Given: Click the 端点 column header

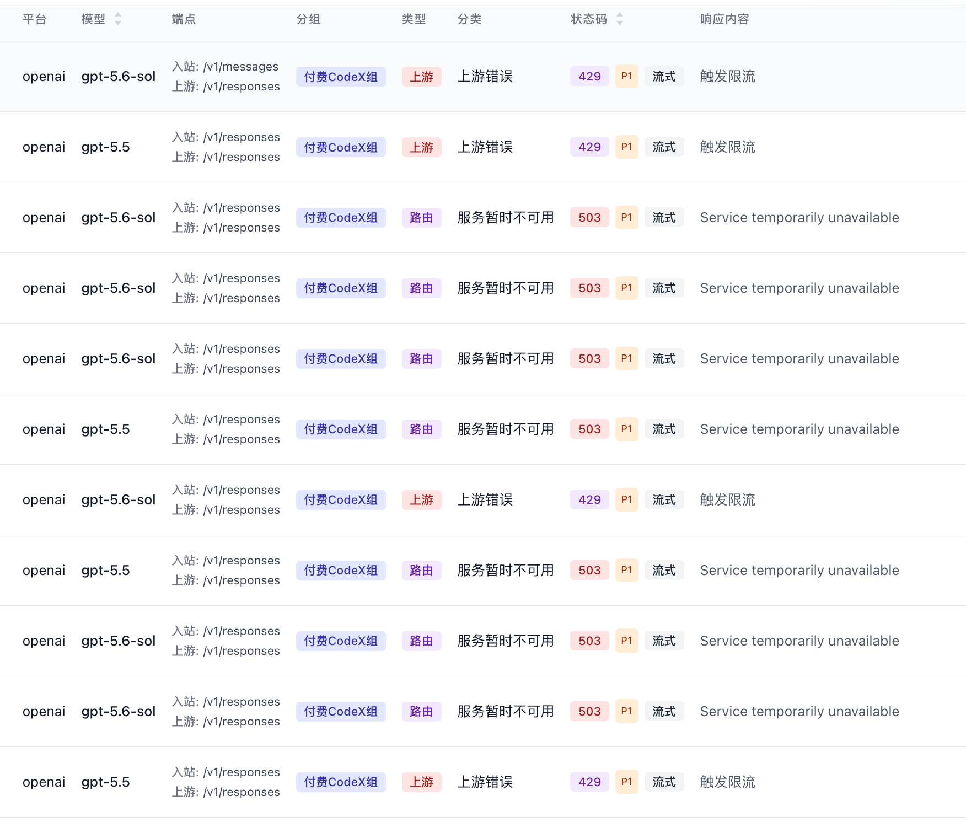Looking at the screenshot, I should pos(184,19).
